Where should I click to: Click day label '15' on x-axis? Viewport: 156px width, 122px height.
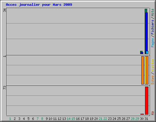[x=73, y=119]
